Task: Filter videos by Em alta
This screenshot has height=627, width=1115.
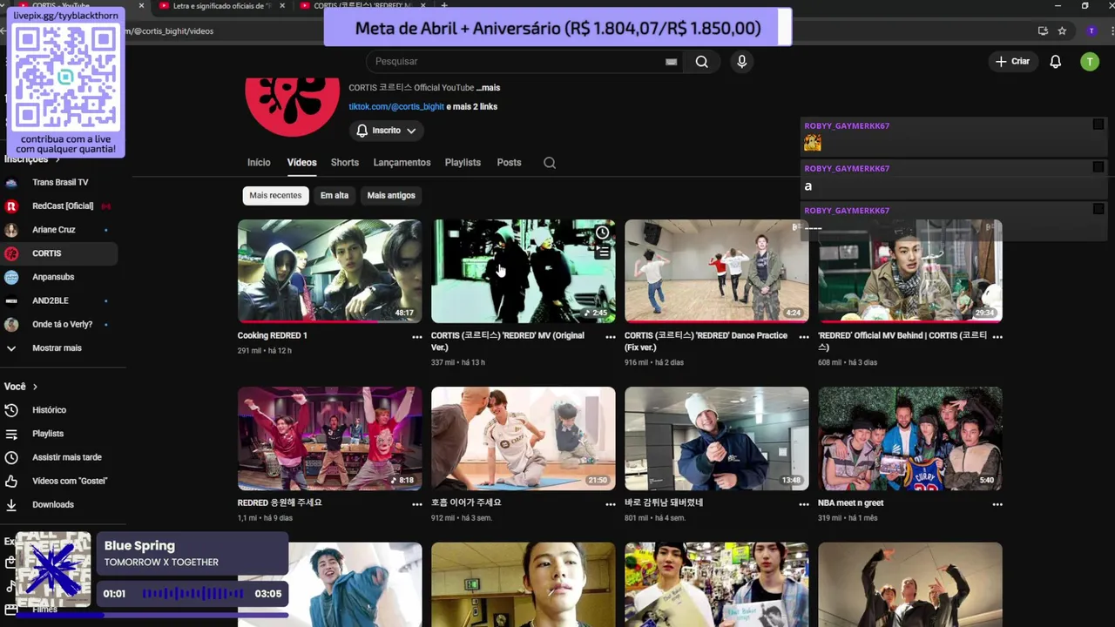Action: [334, 195]
